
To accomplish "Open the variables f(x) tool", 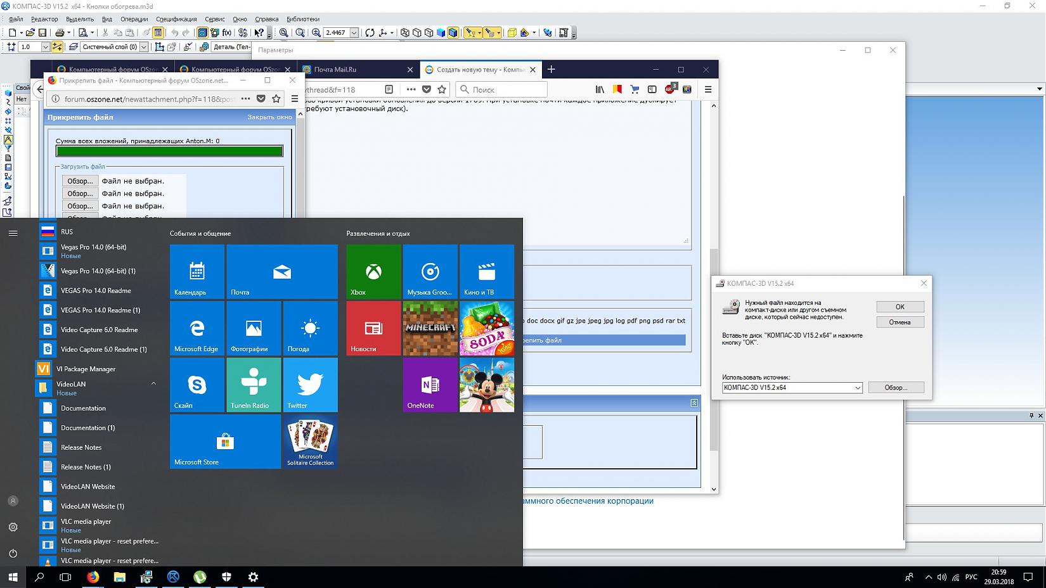I will click(x=227, y=33).
